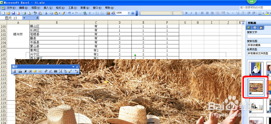The width and height of the screenshot is (271, 124).
Task: Open the 文件 menu
Action: coord(11,8)
